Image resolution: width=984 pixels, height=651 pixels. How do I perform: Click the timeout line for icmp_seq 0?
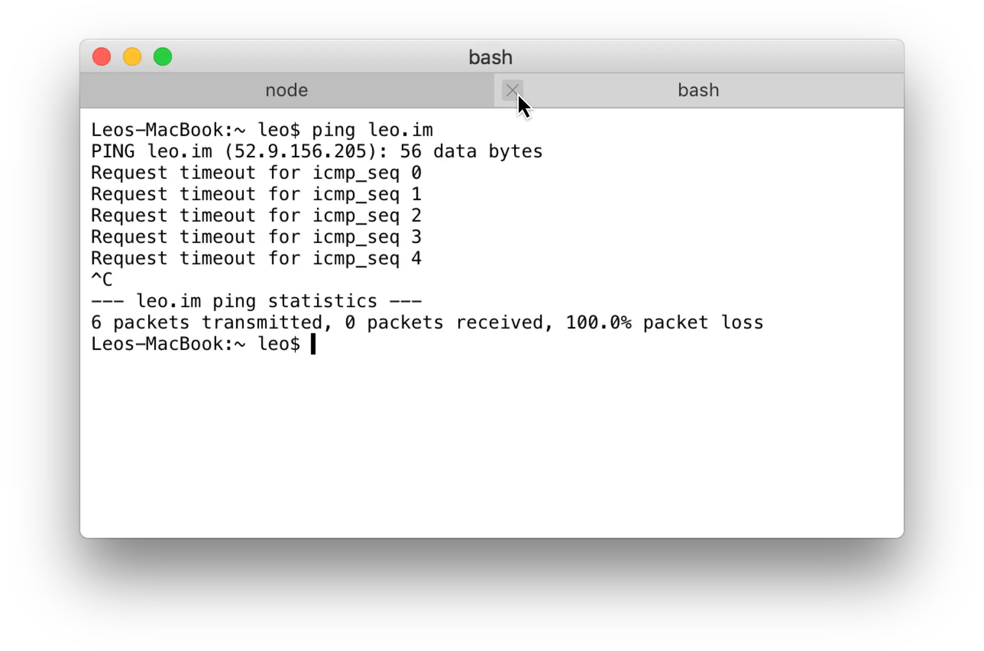[x=256, y=173]
